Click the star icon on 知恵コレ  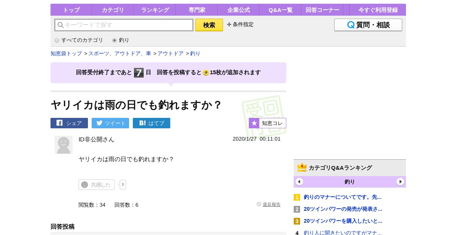pos(254,123)
